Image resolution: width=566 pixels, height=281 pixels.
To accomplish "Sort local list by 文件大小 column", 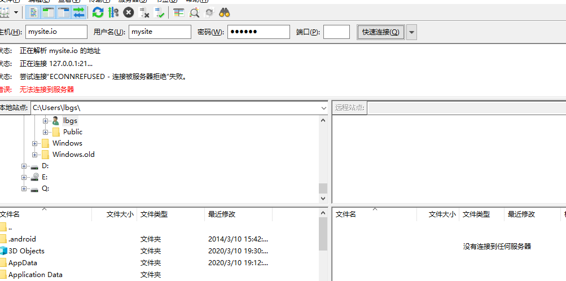I will click(115, 214).
